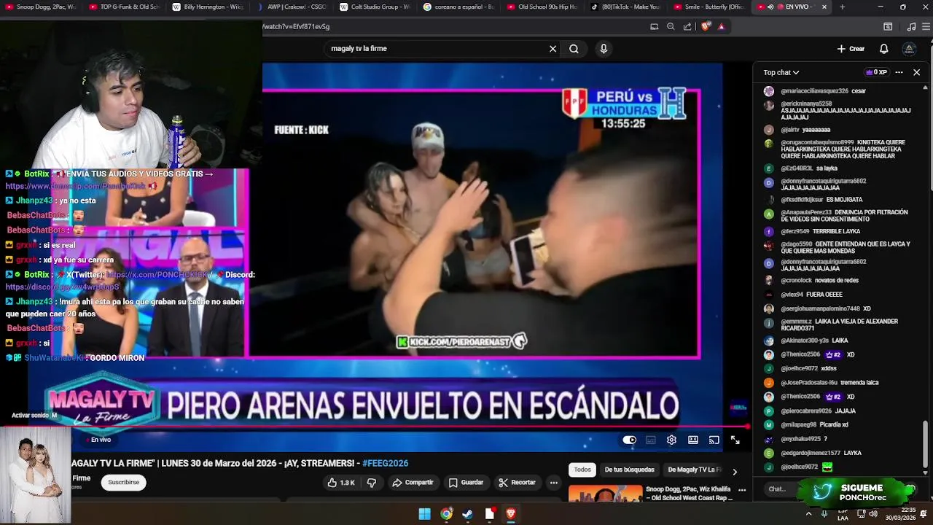Enter fullscreen on the video player
The width and height of the screenshot is (933, 525).
tap(735, 440)
